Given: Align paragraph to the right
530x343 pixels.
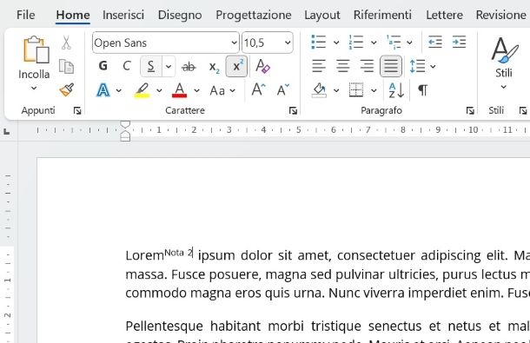Looking at the screenshot, I should coord(367,66).
